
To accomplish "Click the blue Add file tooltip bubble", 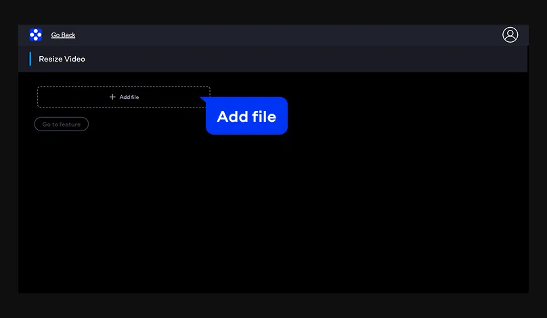I will pos(246,116).
